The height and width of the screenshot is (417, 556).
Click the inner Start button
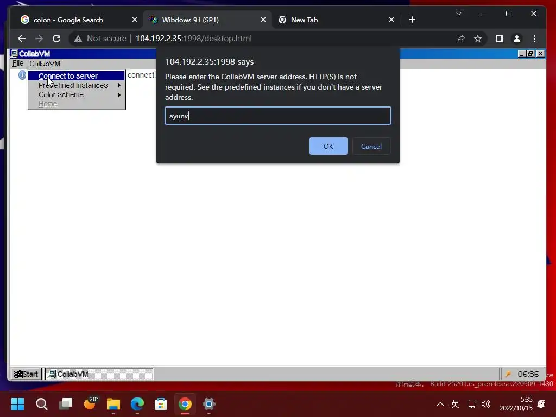tap(26, 374)
